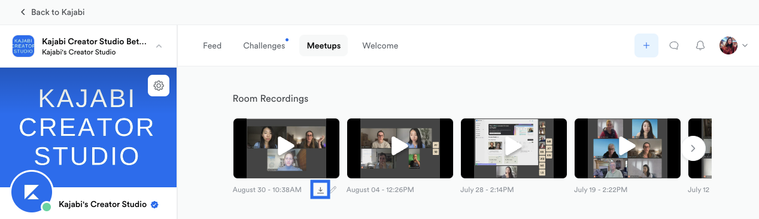Open the Feed tab
Image resolution: width=759 pixels, height=219 pixels.
(x=212, y=45)
